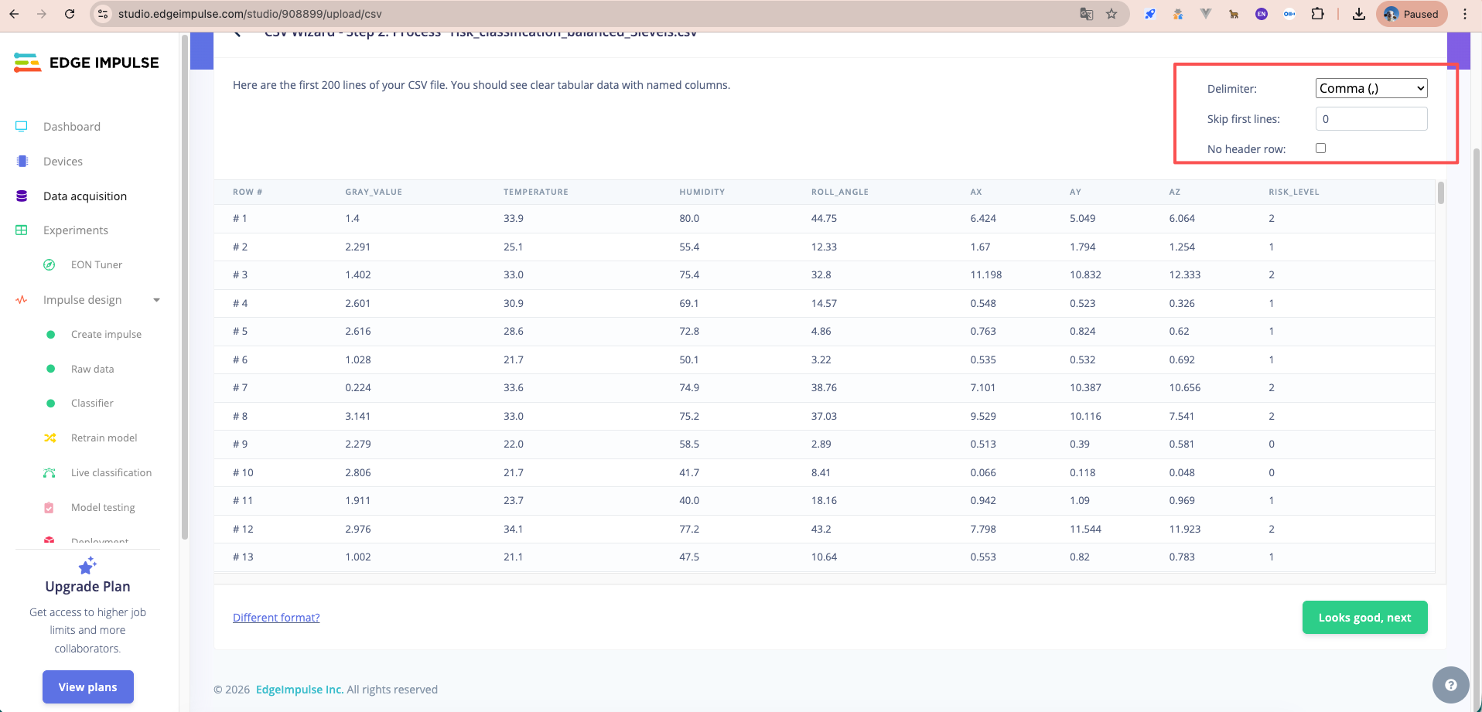Click the Looks good, next button
Screen dimensions: 1482x712
[x=1364, y=618]
